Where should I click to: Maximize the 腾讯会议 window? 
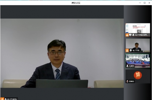pos(145,3)
